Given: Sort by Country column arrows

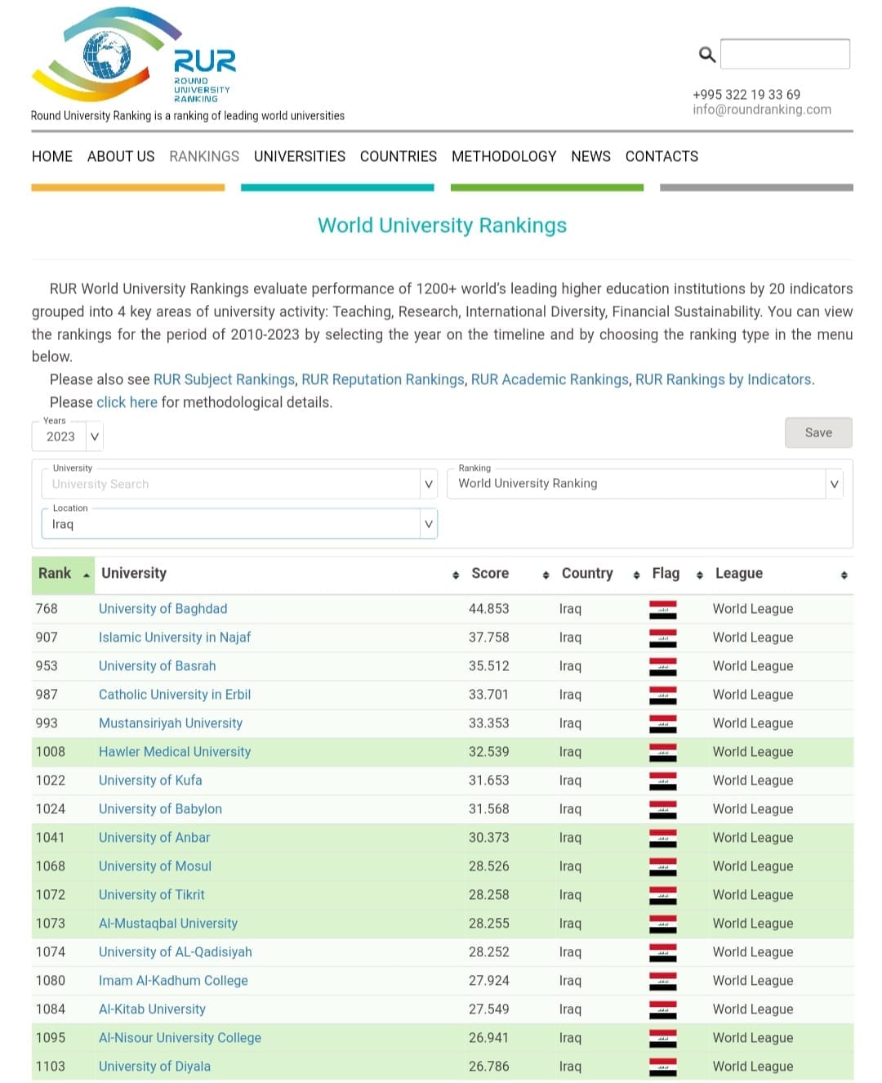Looking at the screenshot, I should click(x=636, y=575).
